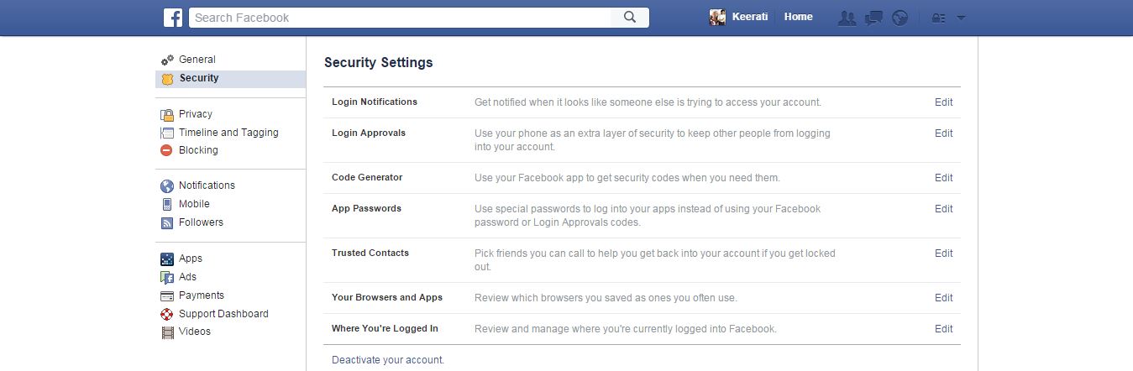
Task: Open the messages icon
Action: tap(873, 18)
